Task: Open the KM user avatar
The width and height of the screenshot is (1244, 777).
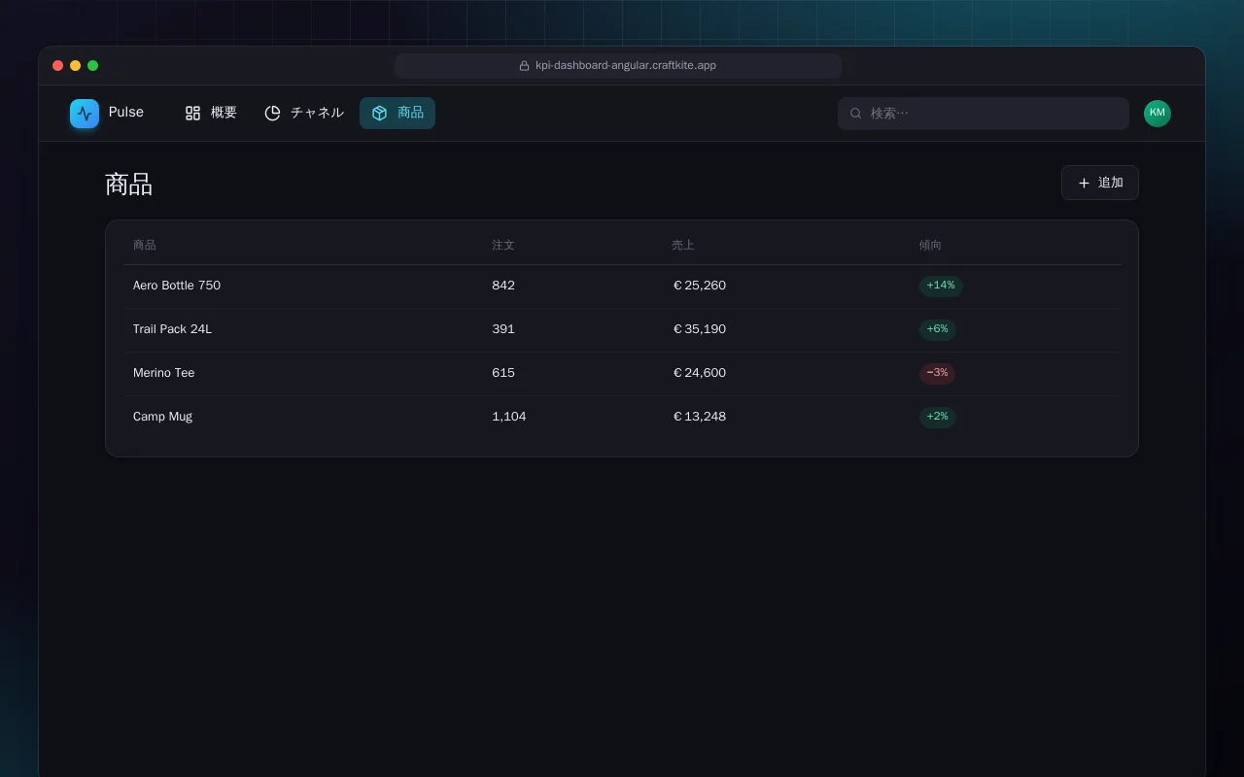Action: tap(1158, 114)
